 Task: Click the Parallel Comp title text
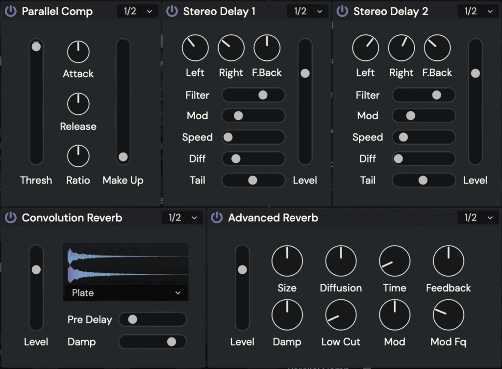(57, 12)
